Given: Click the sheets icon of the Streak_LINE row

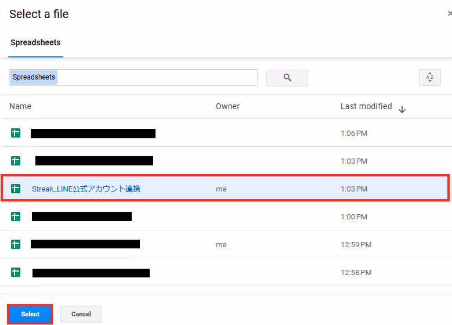Looking at the screenshot, I should pos(16,189).
